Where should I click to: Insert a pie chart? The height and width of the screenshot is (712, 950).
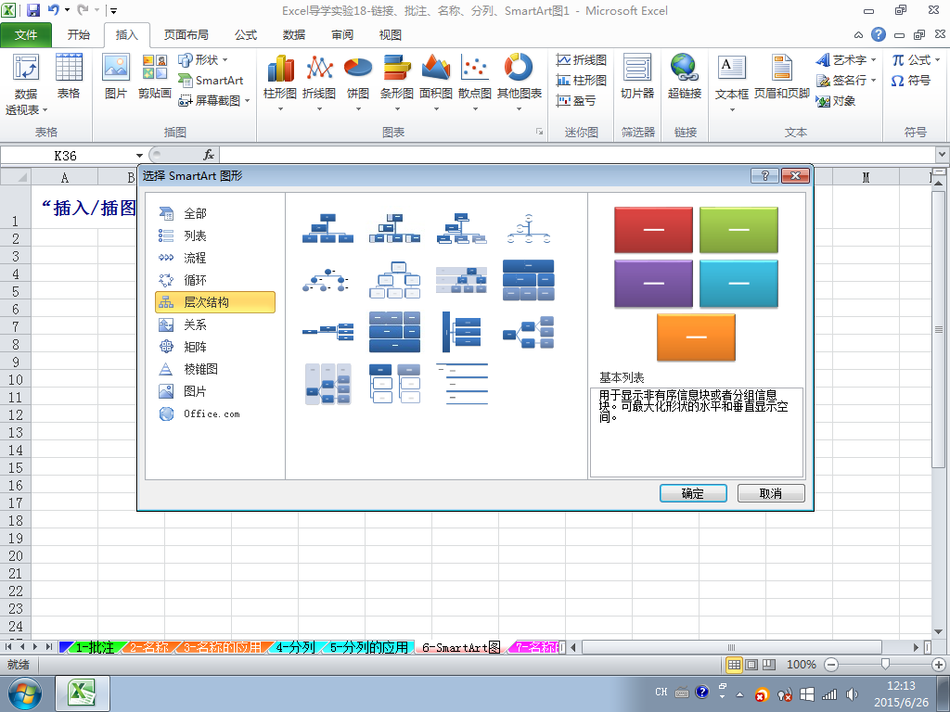[x=358, y=83]
